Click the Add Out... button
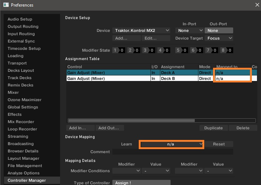This screenshot has height=185, width=261. (111, 128)
